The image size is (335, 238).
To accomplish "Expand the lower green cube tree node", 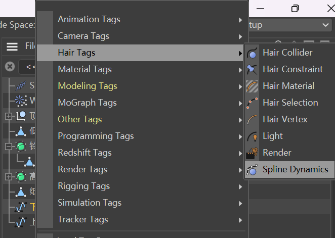I will (8, 177).
